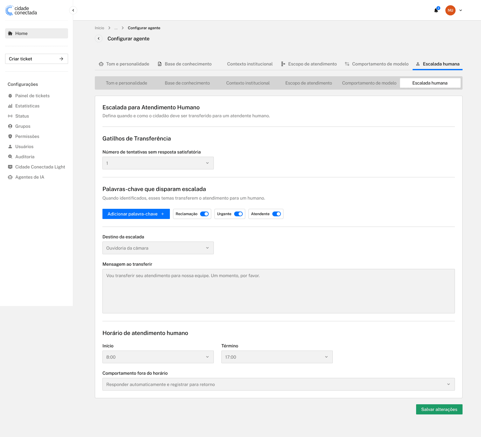Open the Destino da escalada dropdown
This screenshot has height=437, width=481.
(x=158, y=248)
